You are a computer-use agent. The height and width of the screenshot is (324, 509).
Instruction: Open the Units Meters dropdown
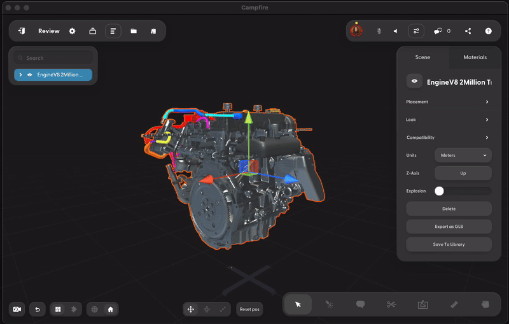463,155
